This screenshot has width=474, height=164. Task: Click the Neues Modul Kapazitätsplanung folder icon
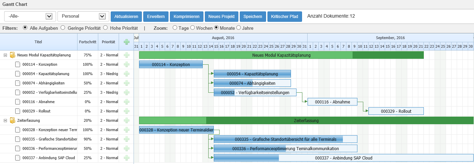pos(12,55)
